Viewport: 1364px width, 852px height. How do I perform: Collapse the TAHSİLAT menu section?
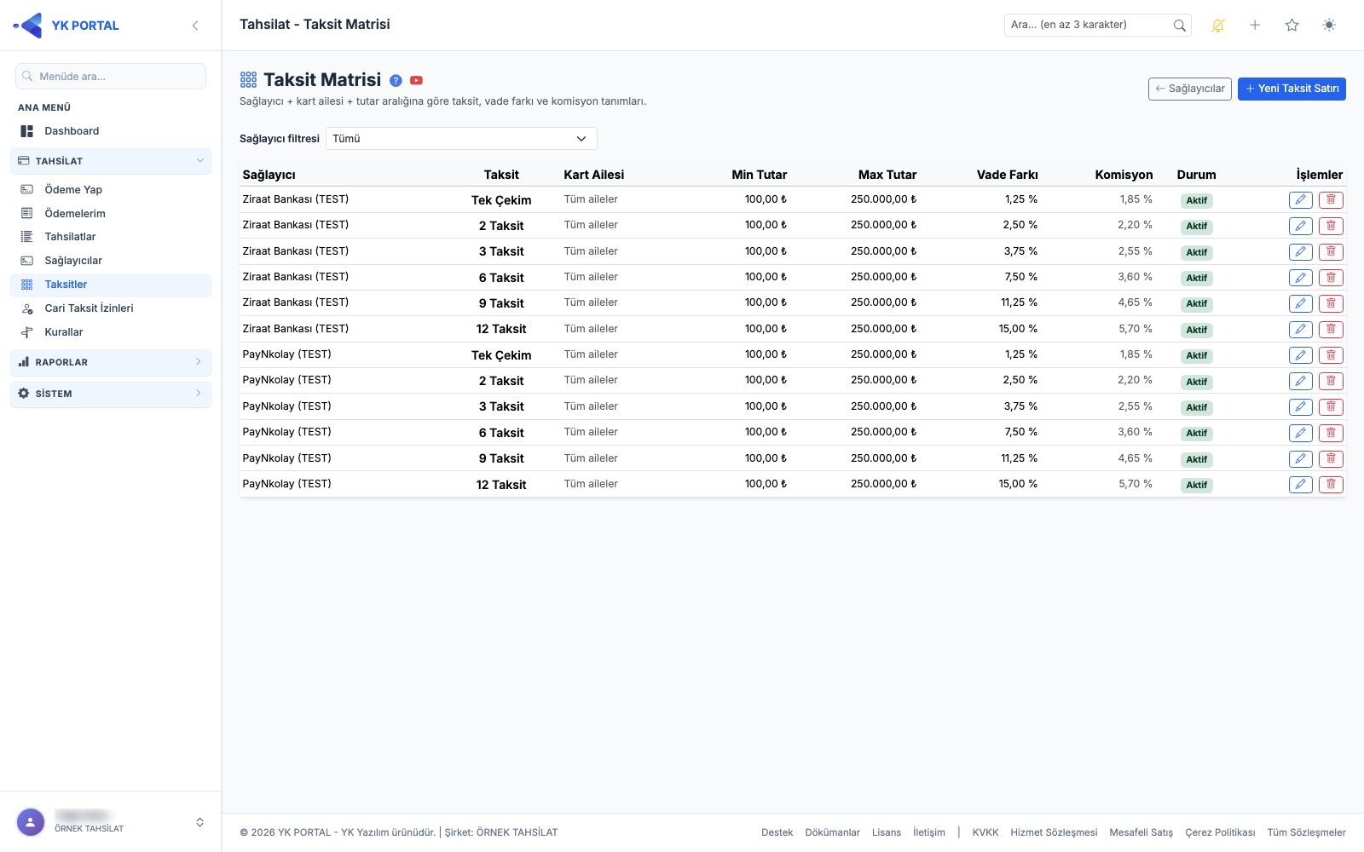(x=111, y=161)
